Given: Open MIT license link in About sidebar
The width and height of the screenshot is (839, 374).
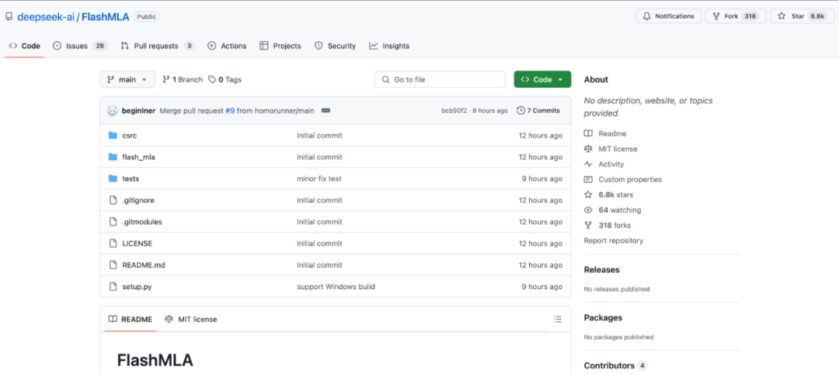Looking at the screenshot, I should (611, 149).
